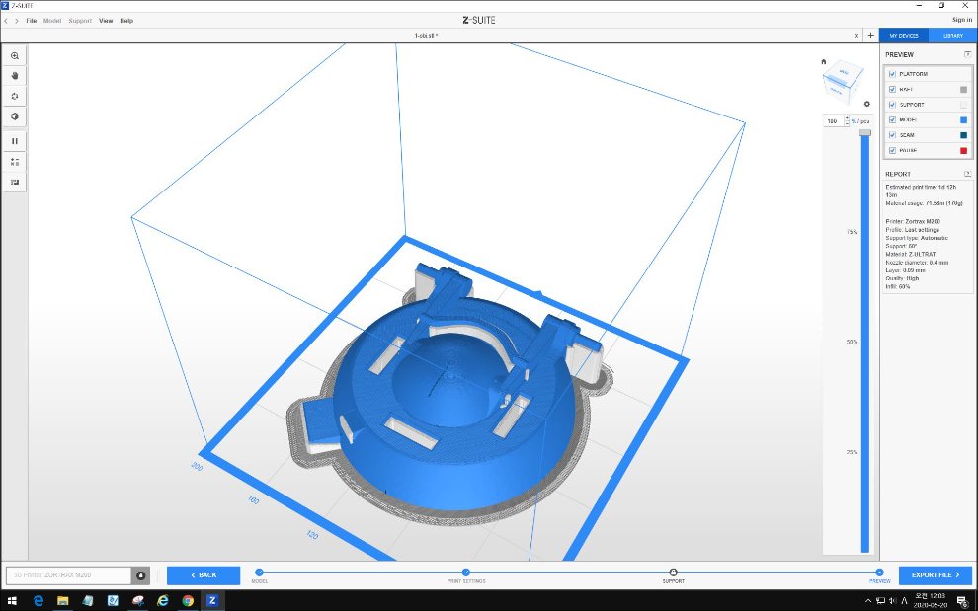Increase layer percentage with stepper up arrow
The image size is (978, 611).
coord(847,117)
